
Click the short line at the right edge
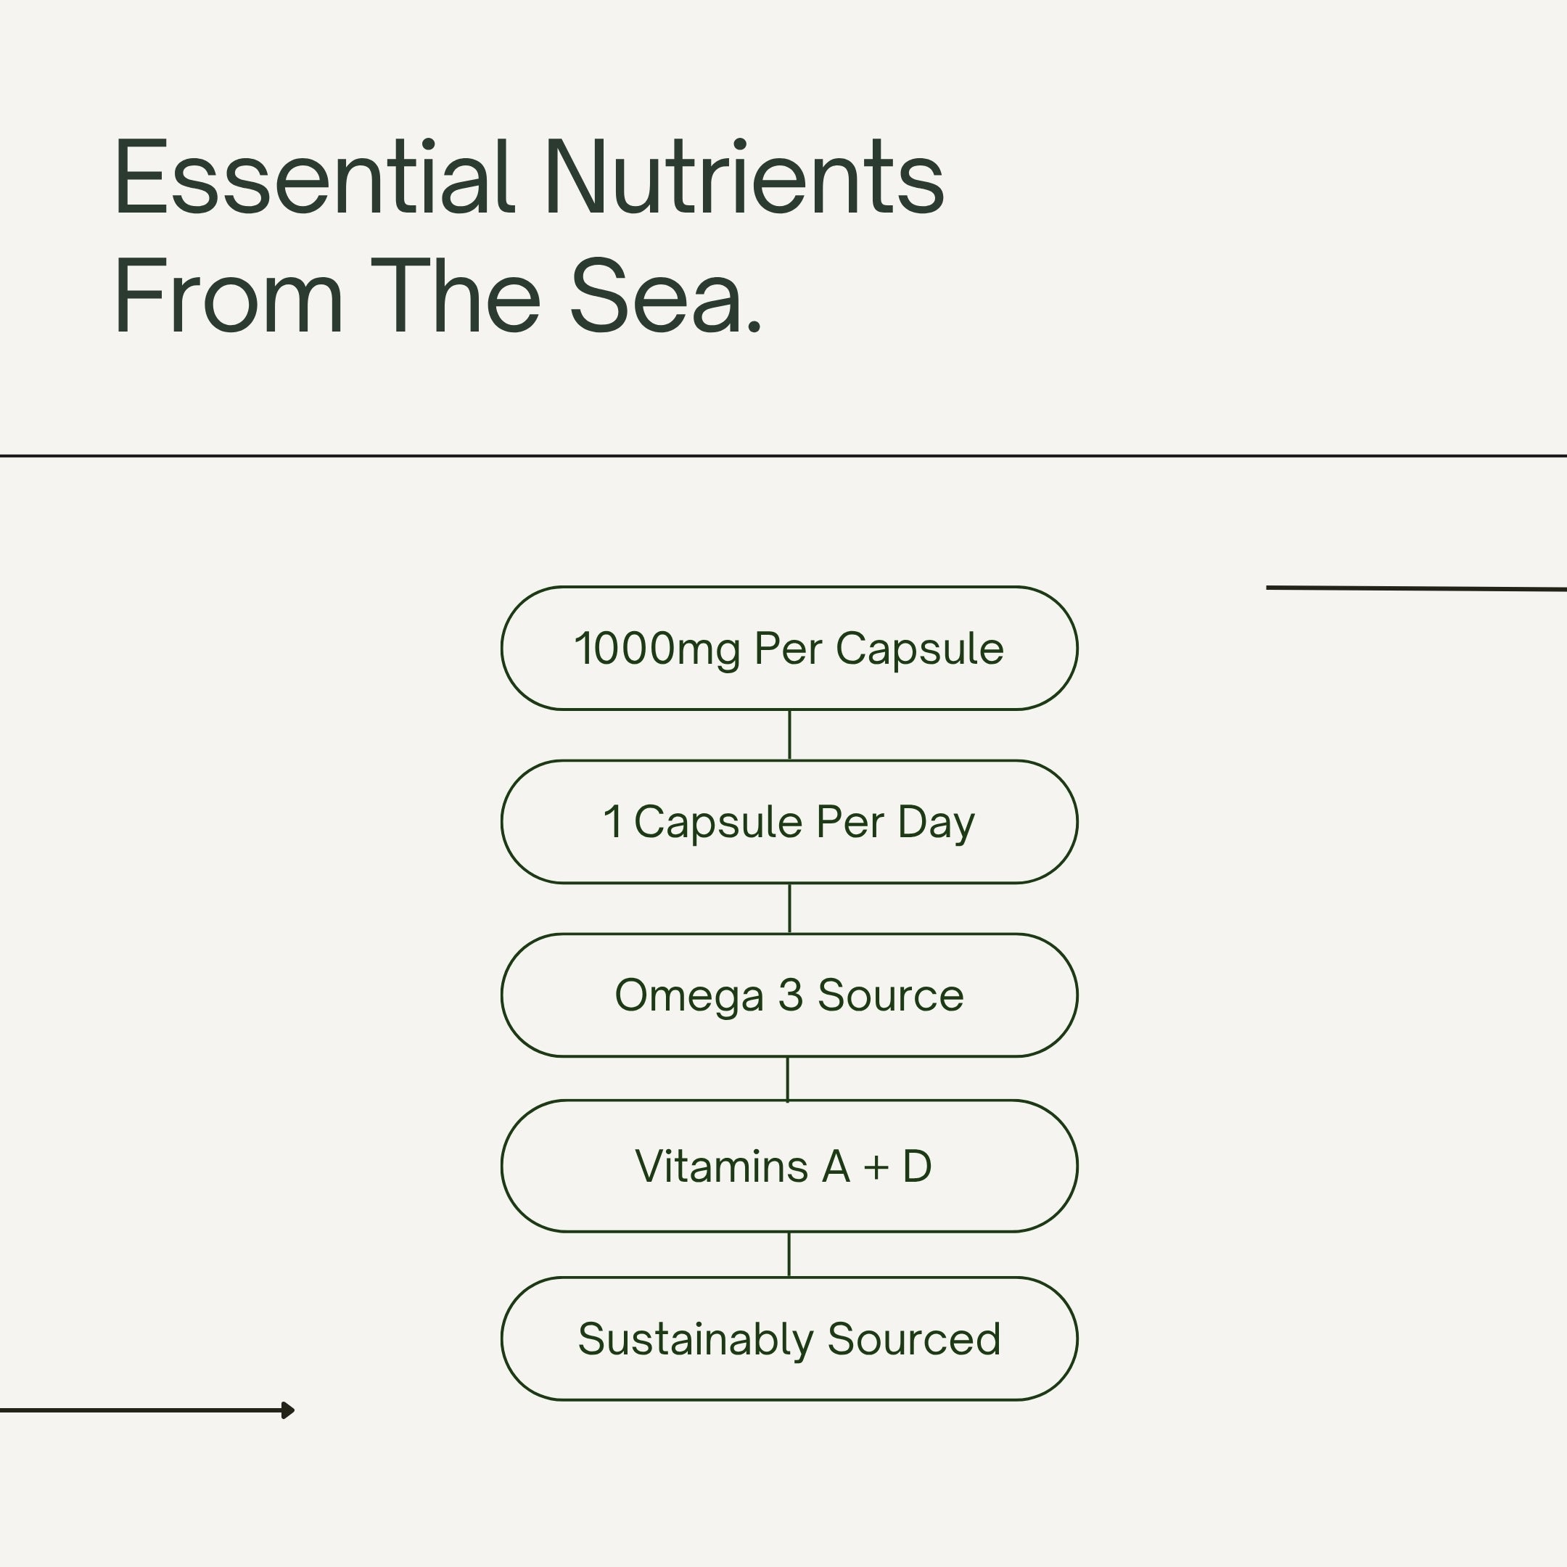[1415, 588]
